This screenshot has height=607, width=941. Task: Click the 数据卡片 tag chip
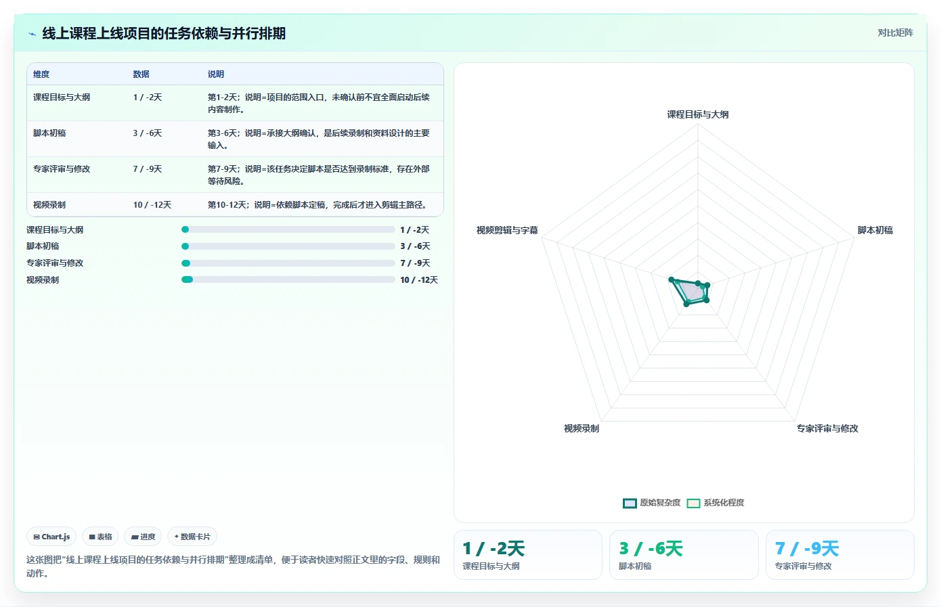tap(192, 537)
